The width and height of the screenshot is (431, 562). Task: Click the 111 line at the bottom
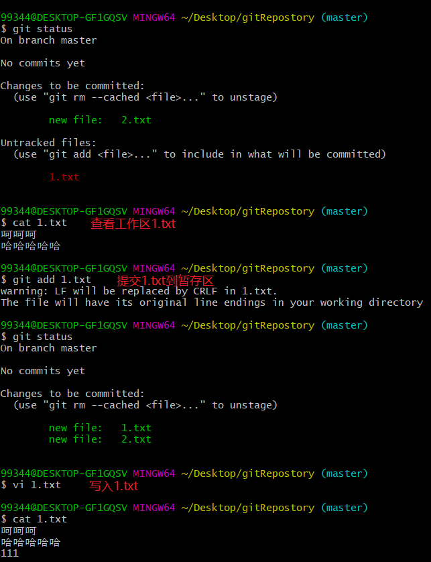(9, 553)
